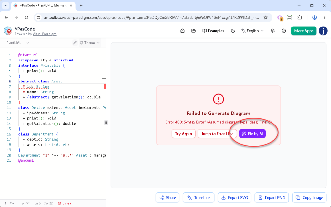Expand the English language dropdown

click(x=252, y=31)
